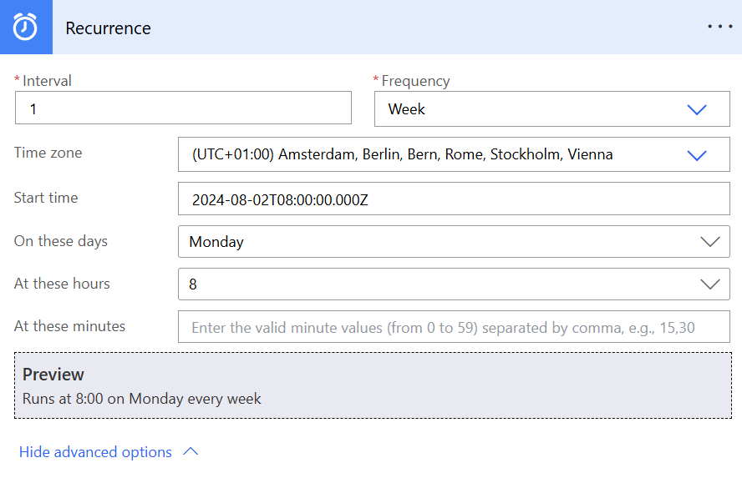Image resolution: width=742 pixels, height=483 pixels.
Task: Click the Recurrence alarm clock icon
Action: (x=26, y=27)
